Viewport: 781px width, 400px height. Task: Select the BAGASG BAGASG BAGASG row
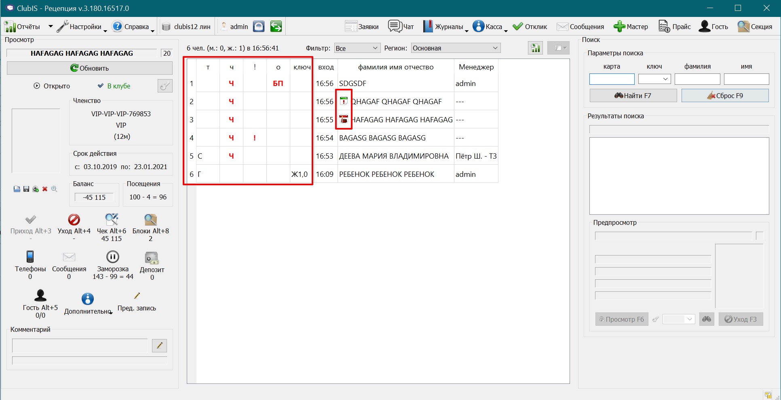pyautogui.click(x=343, y=138)
